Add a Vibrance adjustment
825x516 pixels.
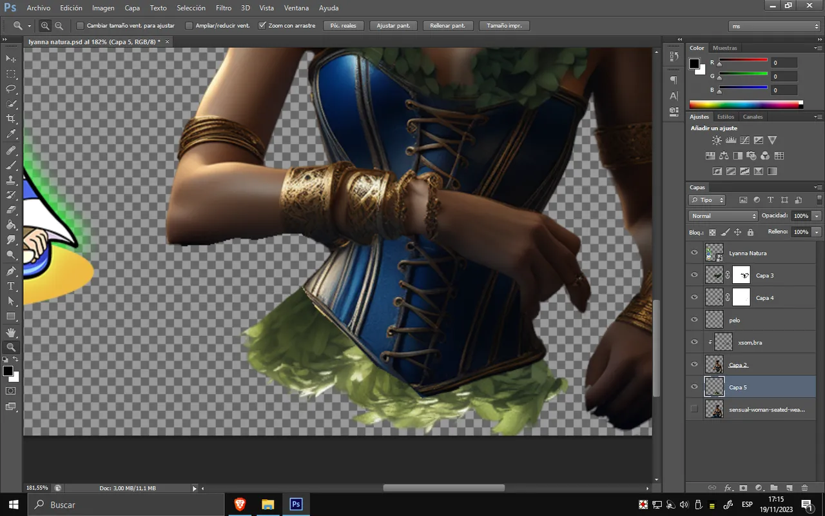click(772, 140)
